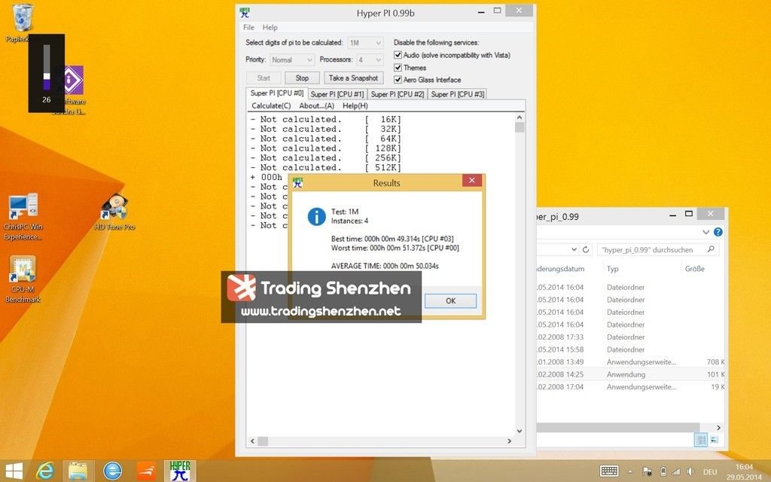Select the Super PI [CPU #0] tab
771x482 pixels.
point(277,93)
